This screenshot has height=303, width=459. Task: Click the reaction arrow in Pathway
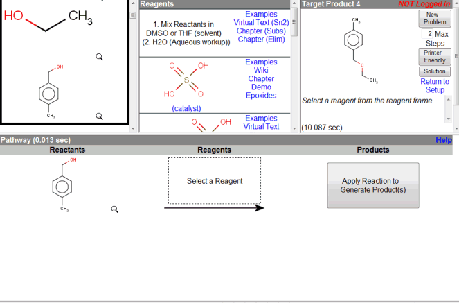click(x=214, y=208)
